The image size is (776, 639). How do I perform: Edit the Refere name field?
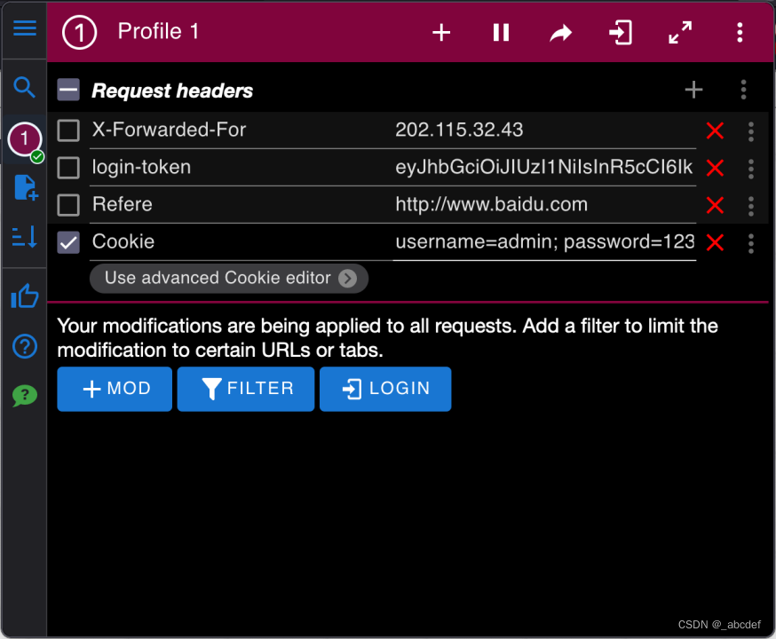(240, 205)
